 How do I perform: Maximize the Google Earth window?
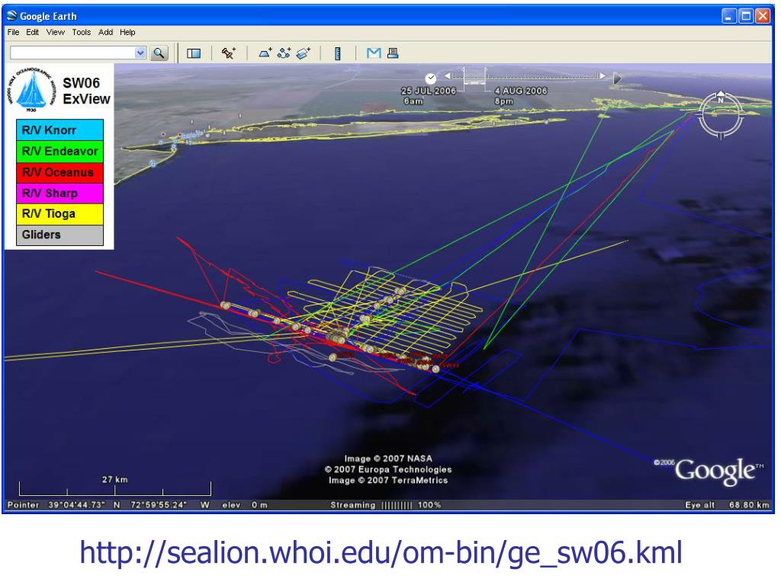coord(746,17)
